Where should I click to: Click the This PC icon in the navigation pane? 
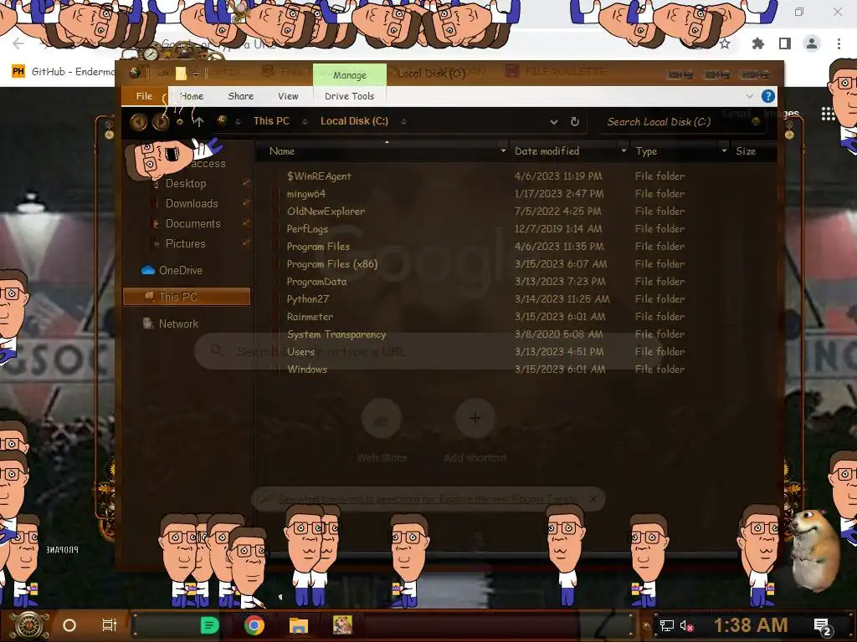point(149,297)
